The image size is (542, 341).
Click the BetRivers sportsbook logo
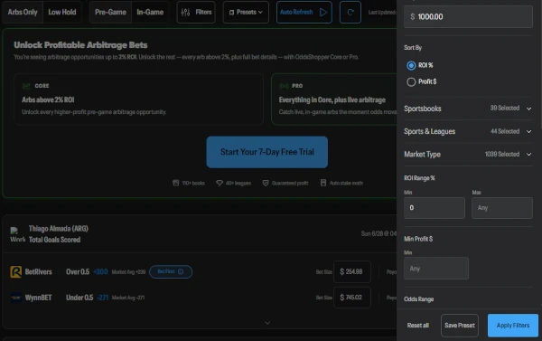(x=16, y=271)
